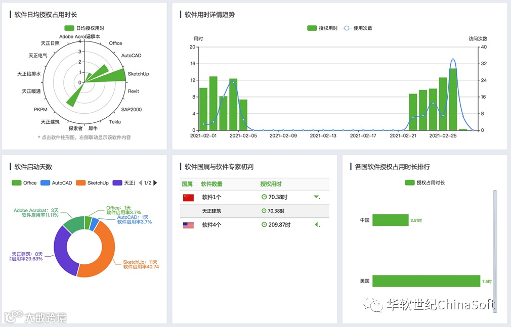Click the 天正建筑 sub-row name

click(211, 211)
